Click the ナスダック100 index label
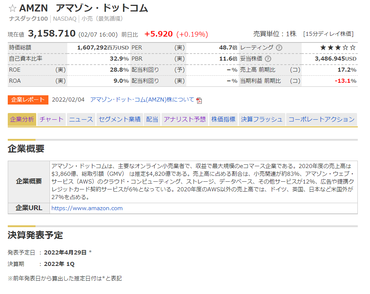This screenshot has height=294, width=370. coord(28,19)
